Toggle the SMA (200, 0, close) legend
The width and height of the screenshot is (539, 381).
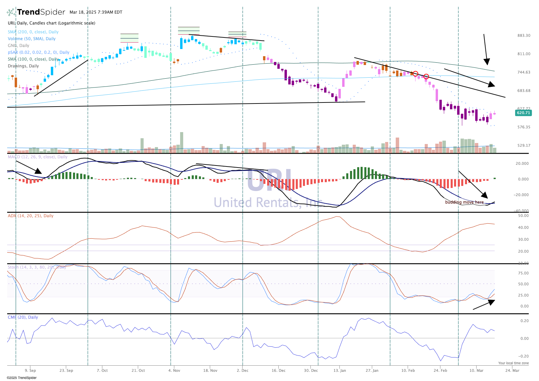pos(33,32)
